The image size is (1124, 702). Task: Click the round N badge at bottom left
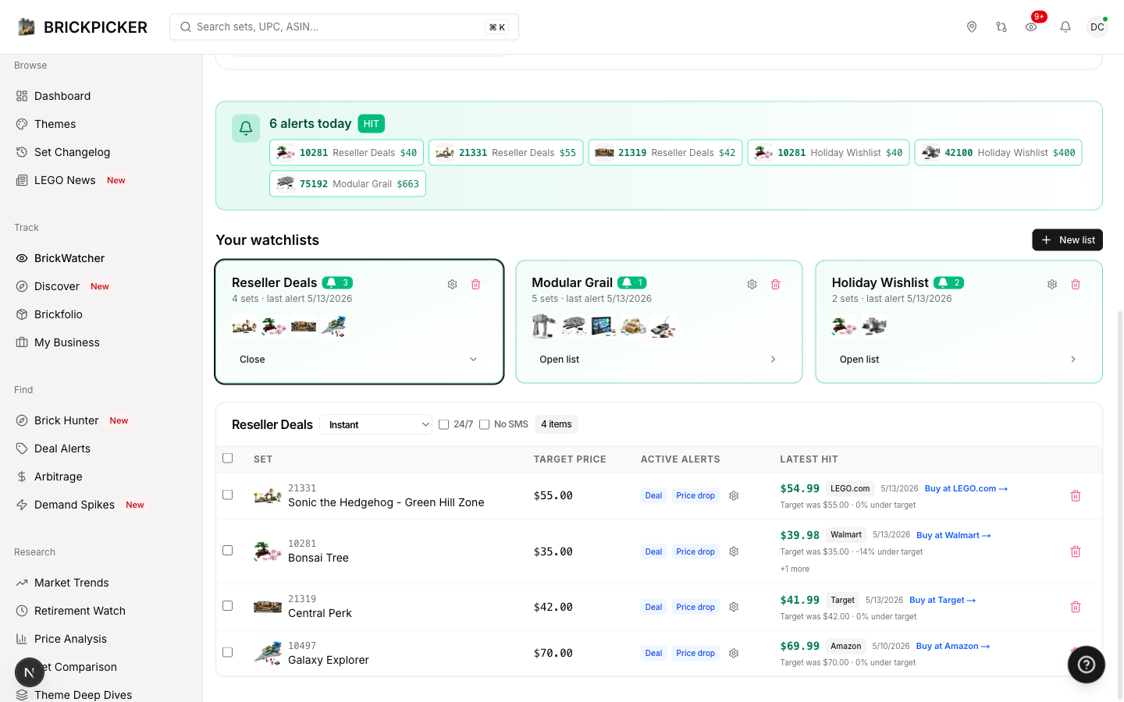coord(30,672)
